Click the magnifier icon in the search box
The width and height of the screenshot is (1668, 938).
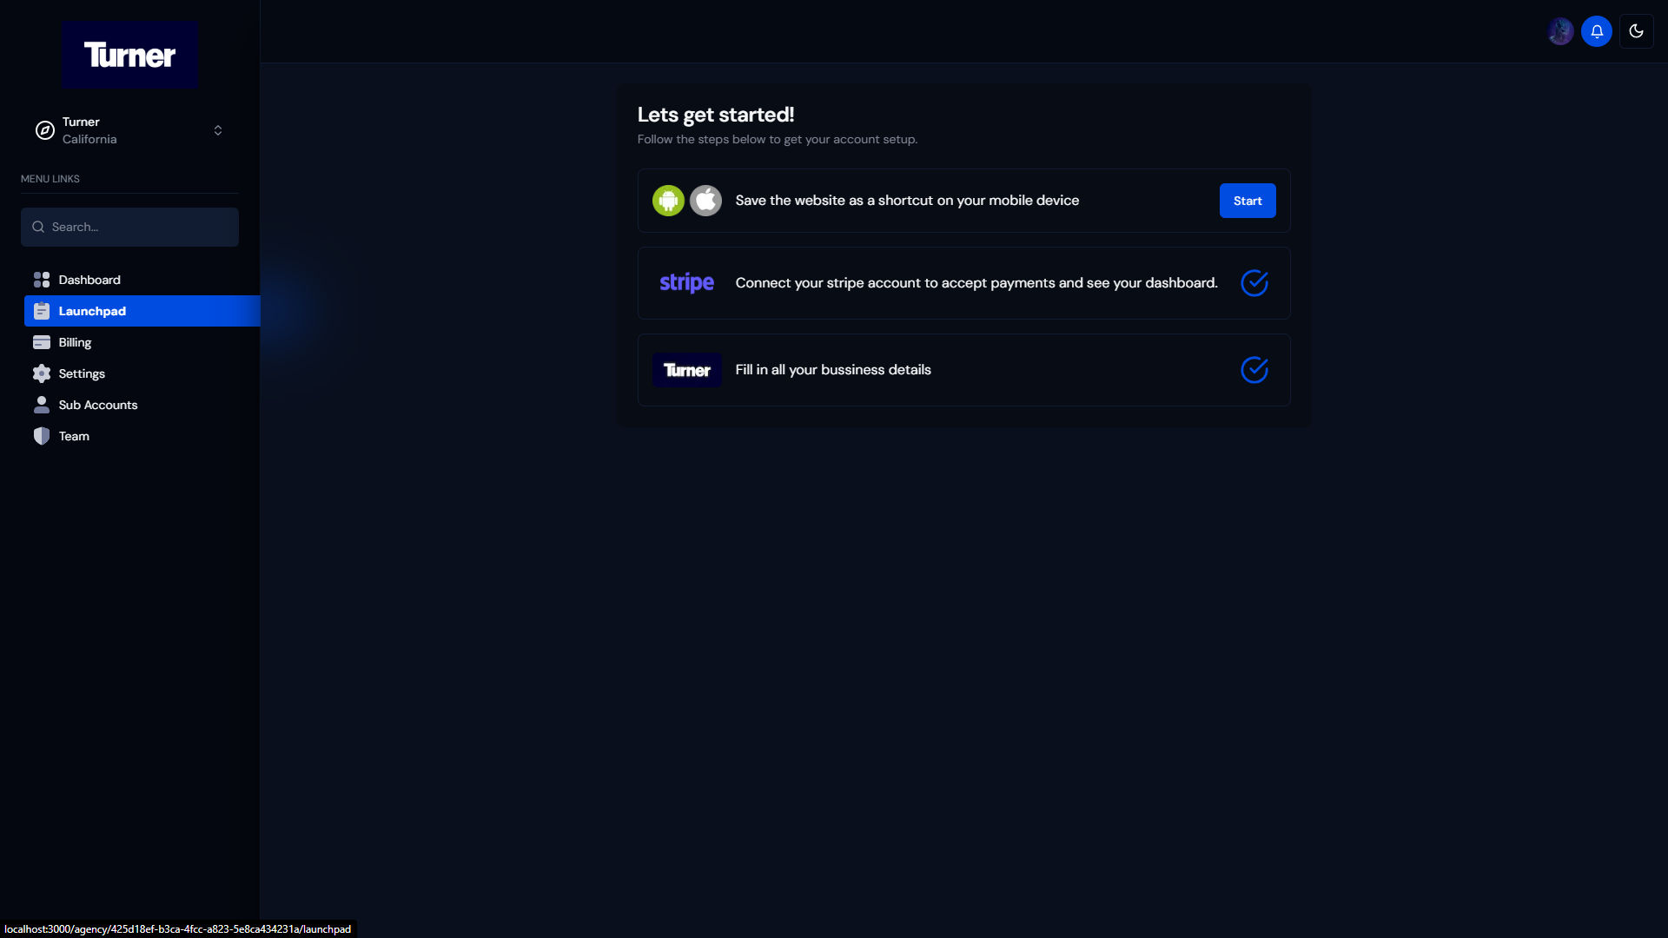38,227
